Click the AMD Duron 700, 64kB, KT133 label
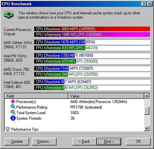This screenshot has height=149, width=154. (17, 71)
